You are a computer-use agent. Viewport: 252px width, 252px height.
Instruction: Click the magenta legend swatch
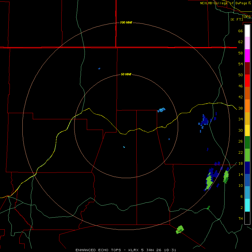pyautogui.click(x=247, y=56)
